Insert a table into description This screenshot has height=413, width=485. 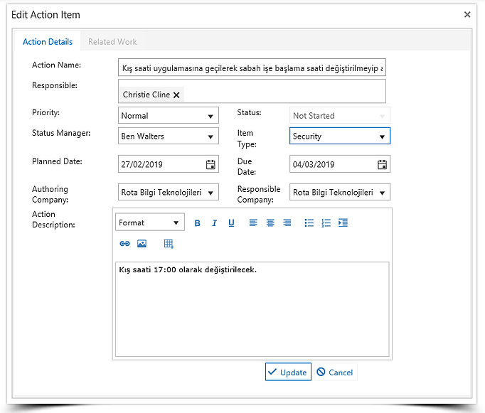coord(169,244)
